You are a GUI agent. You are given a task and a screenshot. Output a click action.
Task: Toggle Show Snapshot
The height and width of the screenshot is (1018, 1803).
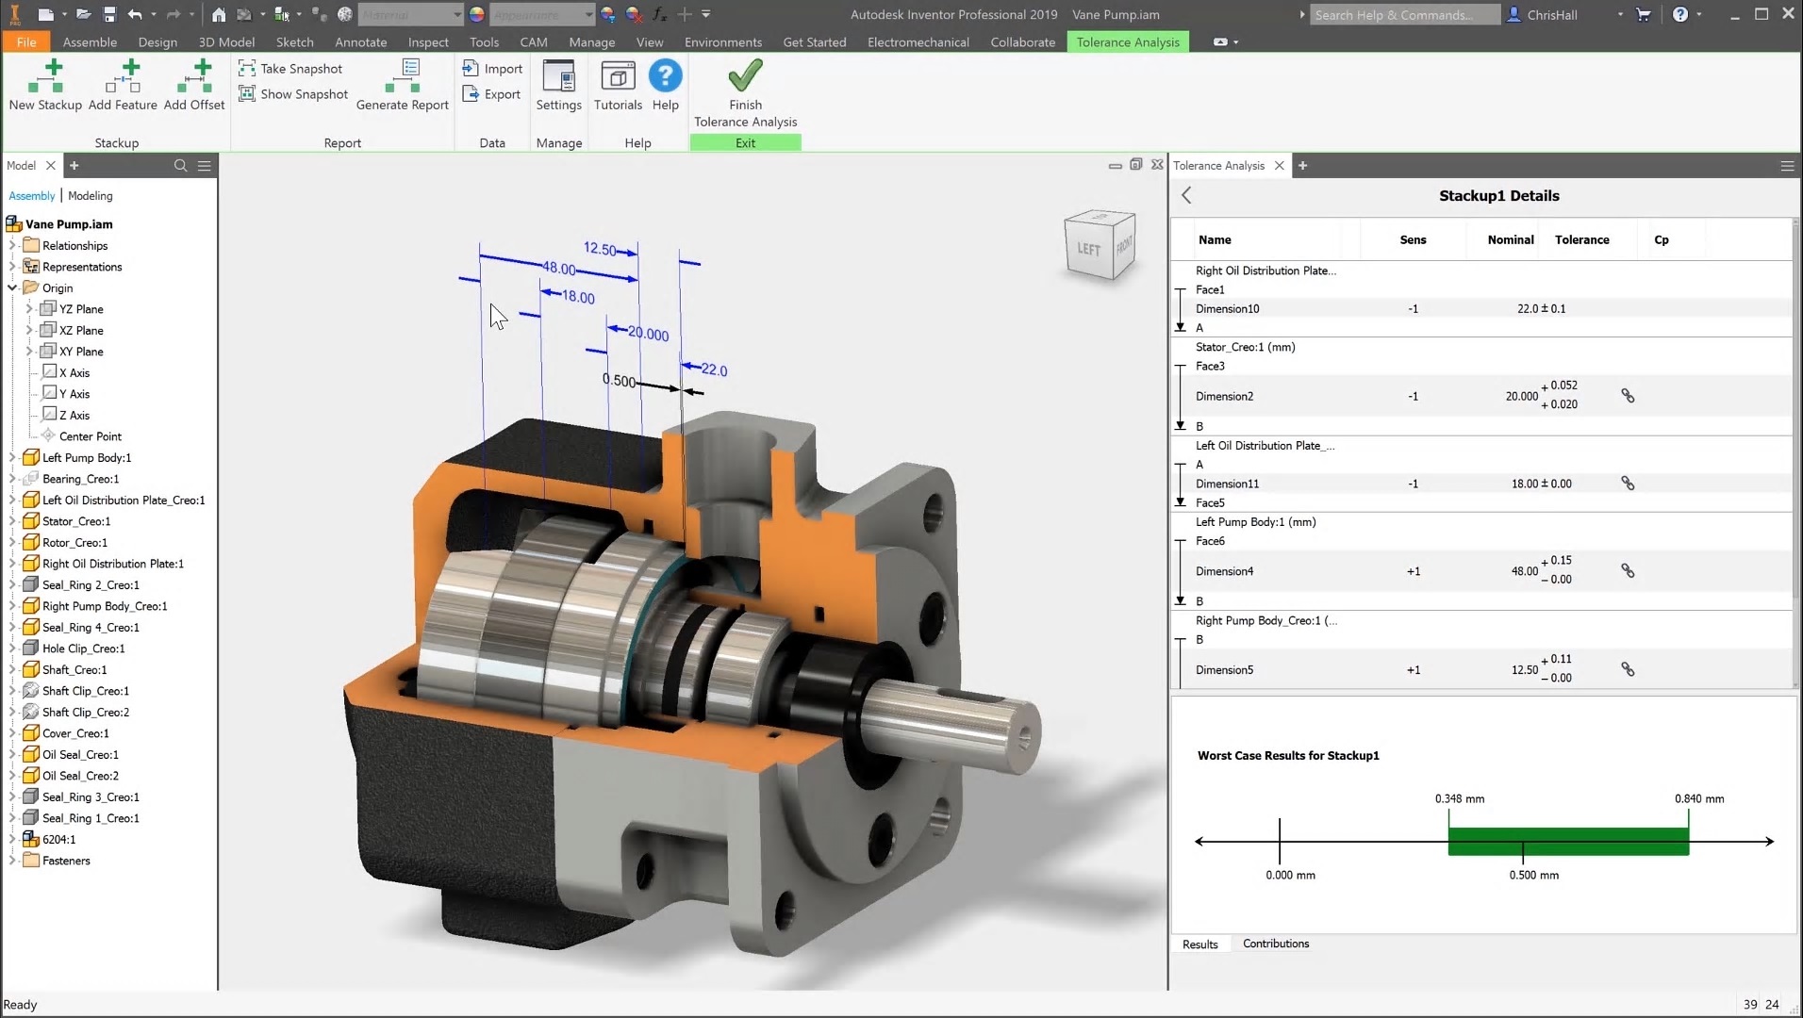[x=293, y=93]
